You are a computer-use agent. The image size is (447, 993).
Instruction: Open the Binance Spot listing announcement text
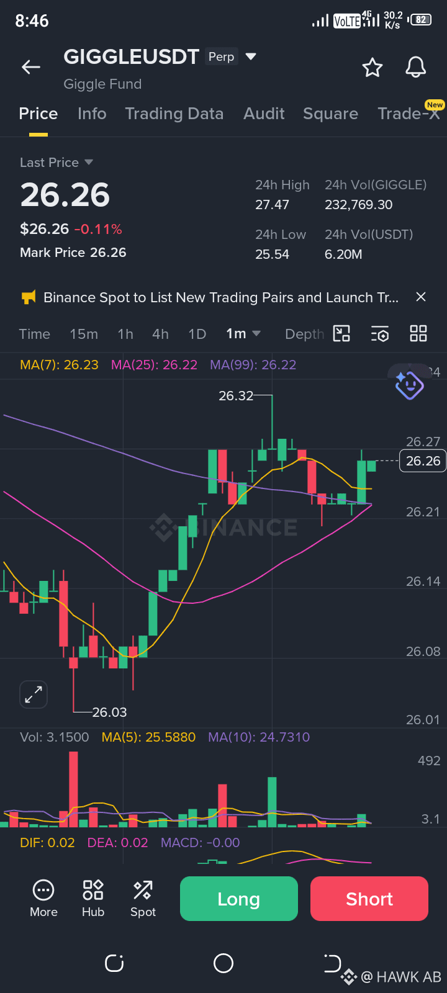[x=221, y=297]
